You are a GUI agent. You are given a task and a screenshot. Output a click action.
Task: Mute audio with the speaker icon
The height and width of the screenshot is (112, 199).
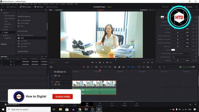(180, 67)
